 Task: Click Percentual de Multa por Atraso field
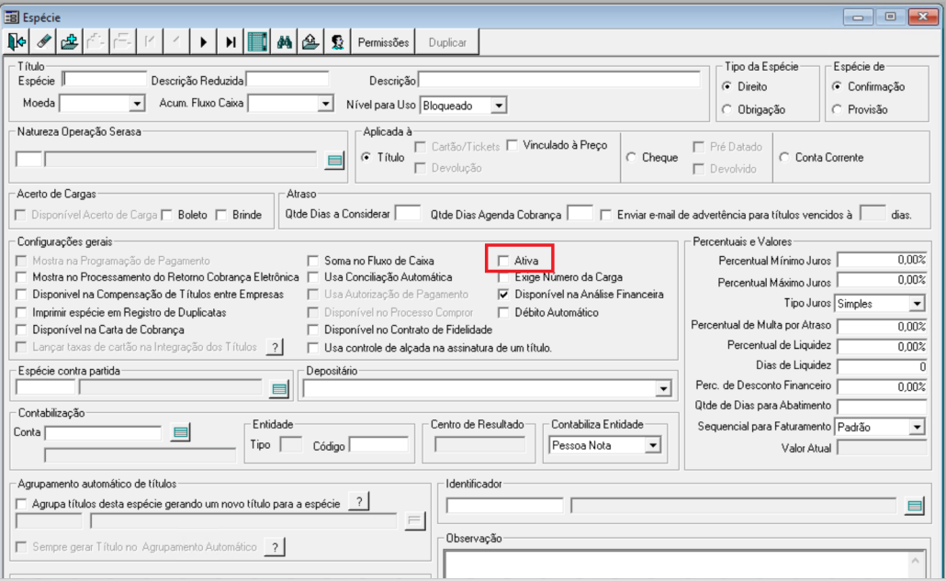click(882, 326)
